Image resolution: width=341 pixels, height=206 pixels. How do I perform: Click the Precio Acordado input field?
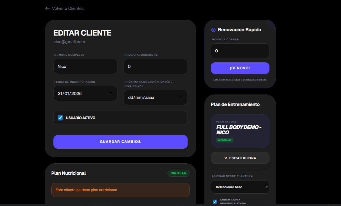pyautogui.click(x=155, y=66)
